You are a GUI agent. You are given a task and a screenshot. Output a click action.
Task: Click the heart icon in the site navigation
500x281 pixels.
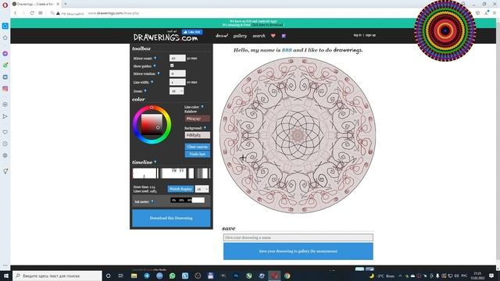(x=273, y=36)
